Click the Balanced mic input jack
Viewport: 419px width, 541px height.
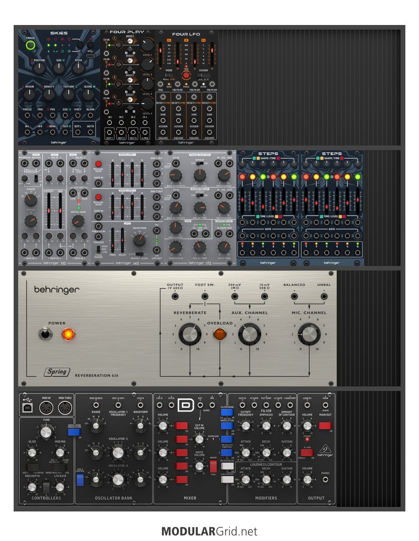294,296
